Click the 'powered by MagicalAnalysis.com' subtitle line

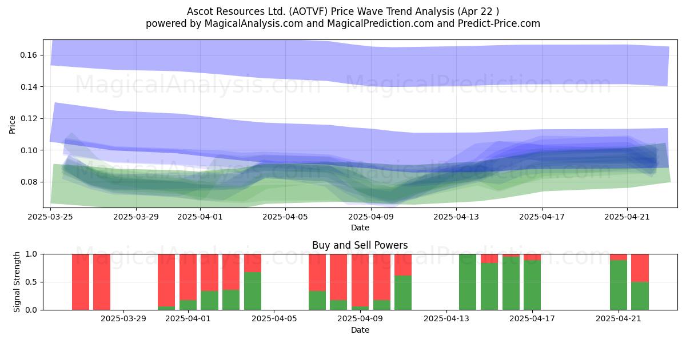[x=343, y=23]
